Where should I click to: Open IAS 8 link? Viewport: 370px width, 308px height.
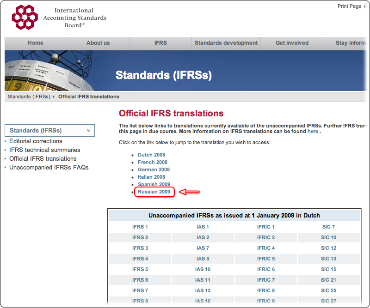(x=203, y=259)
